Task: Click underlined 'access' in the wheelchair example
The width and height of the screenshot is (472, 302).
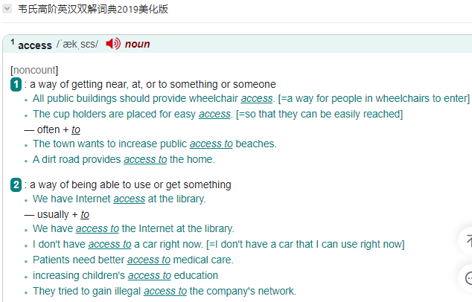Action: point(256,98)
